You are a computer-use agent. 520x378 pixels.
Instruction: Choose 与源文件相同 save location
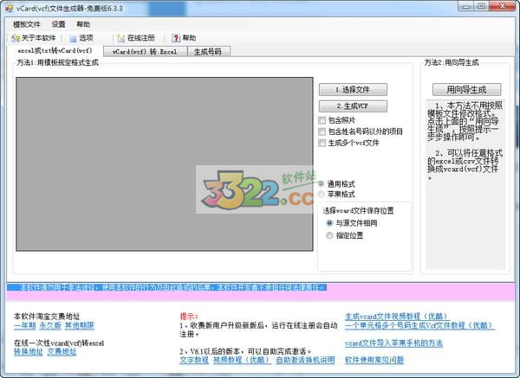(x=329, y=223)
